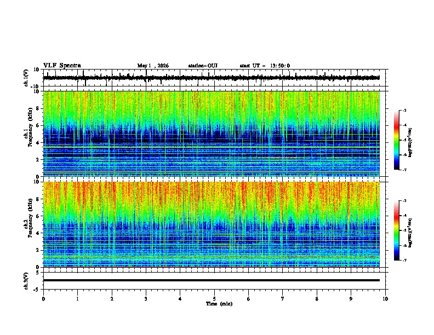Viewport: 434px width, 335px height.
Task: Click the VLF Spectra title text
Action: 62,66
